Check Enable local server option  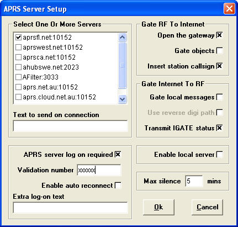[219, 155]
